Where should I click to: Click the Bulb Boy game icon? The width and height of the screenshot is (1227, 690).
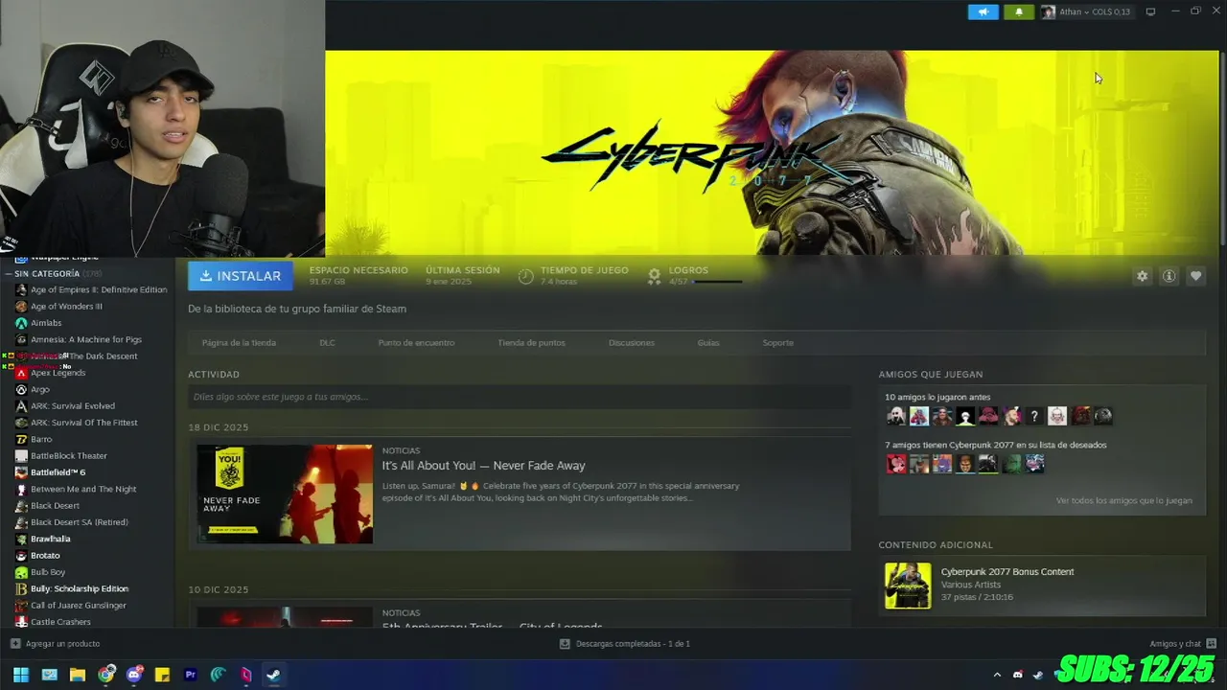[x=21, y=572]
